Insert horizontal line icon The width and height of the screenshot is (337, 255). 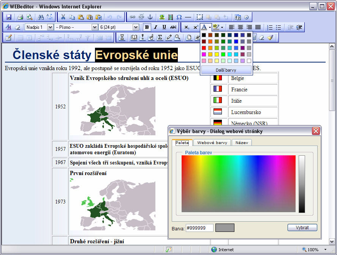point(188,17)
